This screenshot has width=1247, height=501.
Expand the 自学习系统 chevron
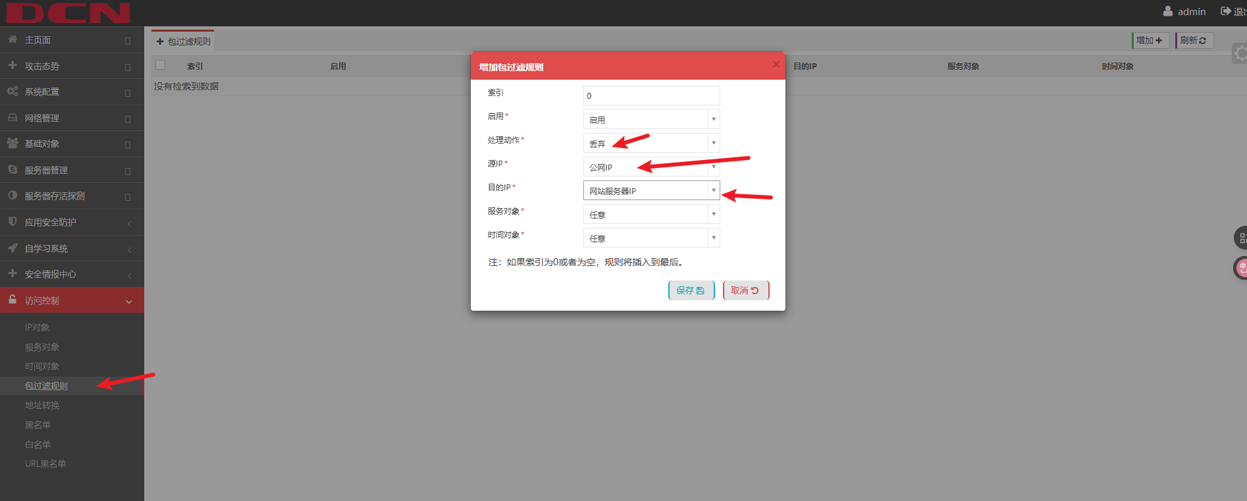(x=129, y=250)
